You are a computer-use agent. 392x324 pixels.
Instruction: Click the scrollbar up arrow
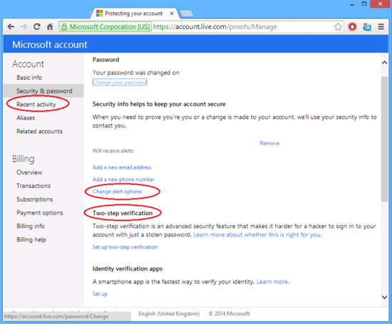[x=384, y=63]
